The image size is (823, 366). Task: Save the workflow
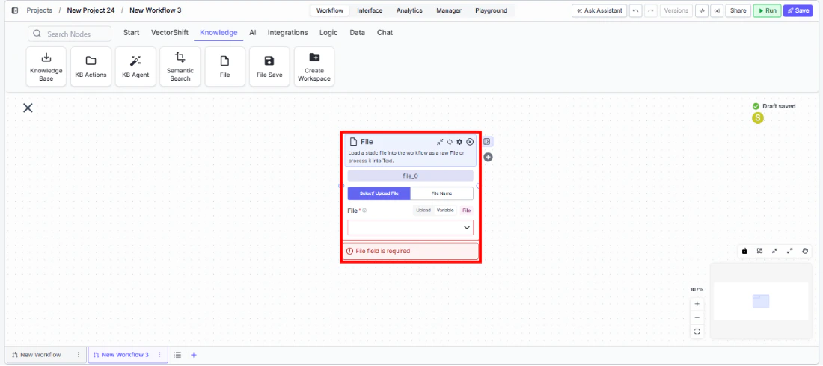[798, 10]
